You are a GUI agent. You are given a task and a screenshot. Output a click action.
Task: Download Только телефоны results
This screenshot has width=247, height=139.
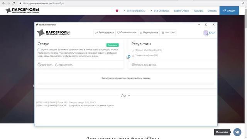145,55
